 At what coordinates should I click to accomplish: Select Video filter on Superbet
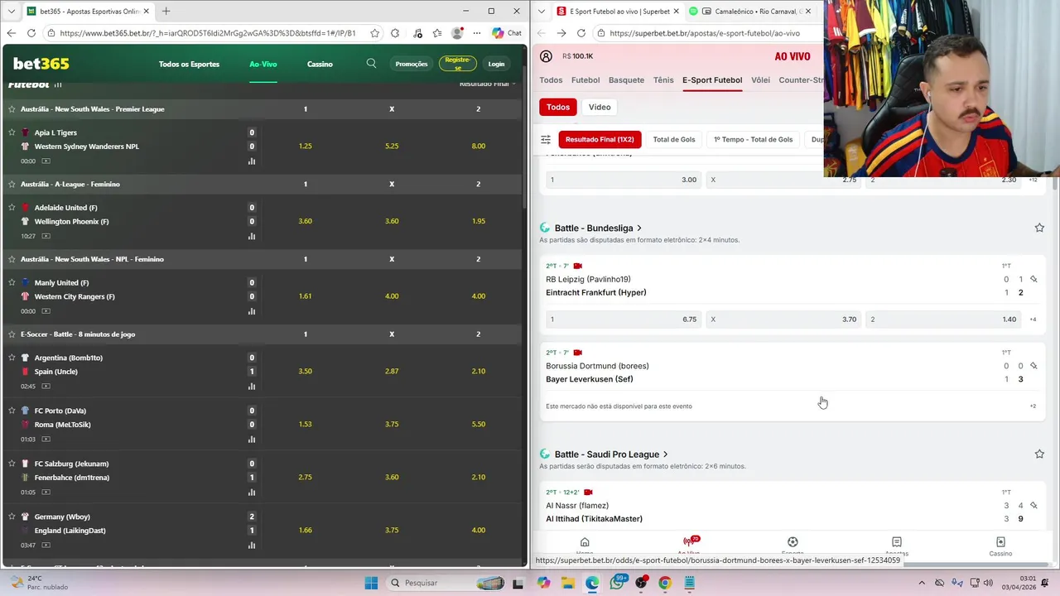point(600,107)
